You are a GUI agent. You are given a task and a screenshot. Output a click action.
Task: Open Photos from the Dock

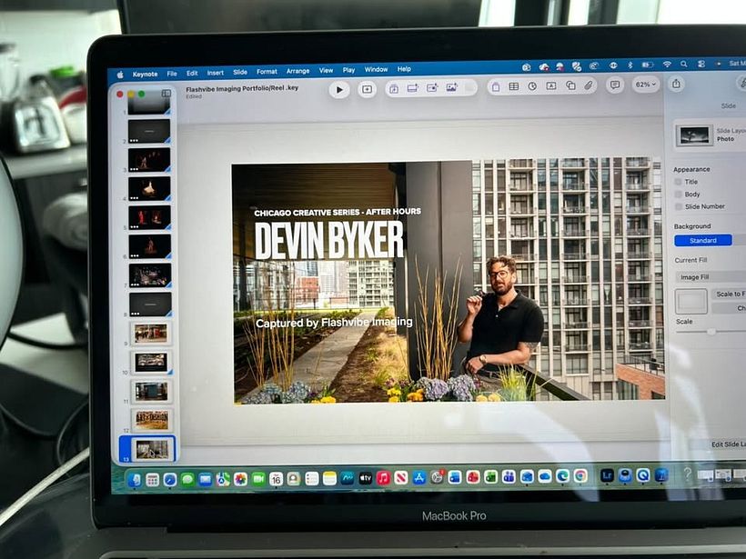pos(241,479)
